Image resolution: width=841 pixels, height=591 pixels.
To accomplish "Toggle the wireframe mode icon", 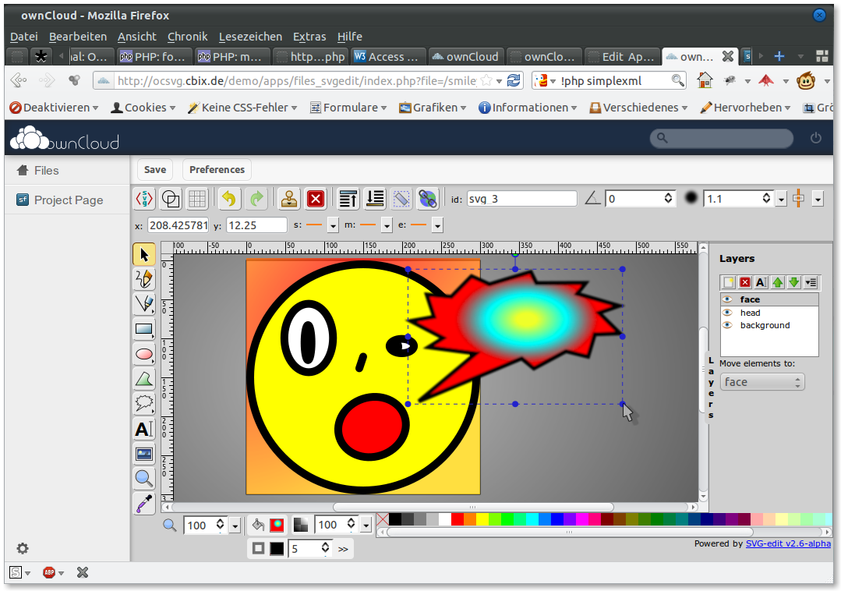I will (401, 198).
